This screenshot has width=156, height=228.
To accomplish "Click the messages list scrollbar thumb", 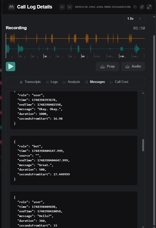I will click(x=143, y=145).
